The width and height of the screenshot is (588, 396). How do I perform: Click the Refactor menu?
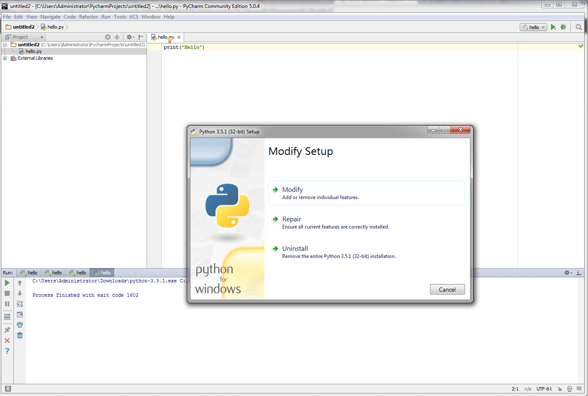[88, 16]
